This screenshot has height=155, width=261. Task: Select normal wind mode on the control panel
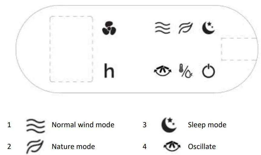click(x=162, y=28)
